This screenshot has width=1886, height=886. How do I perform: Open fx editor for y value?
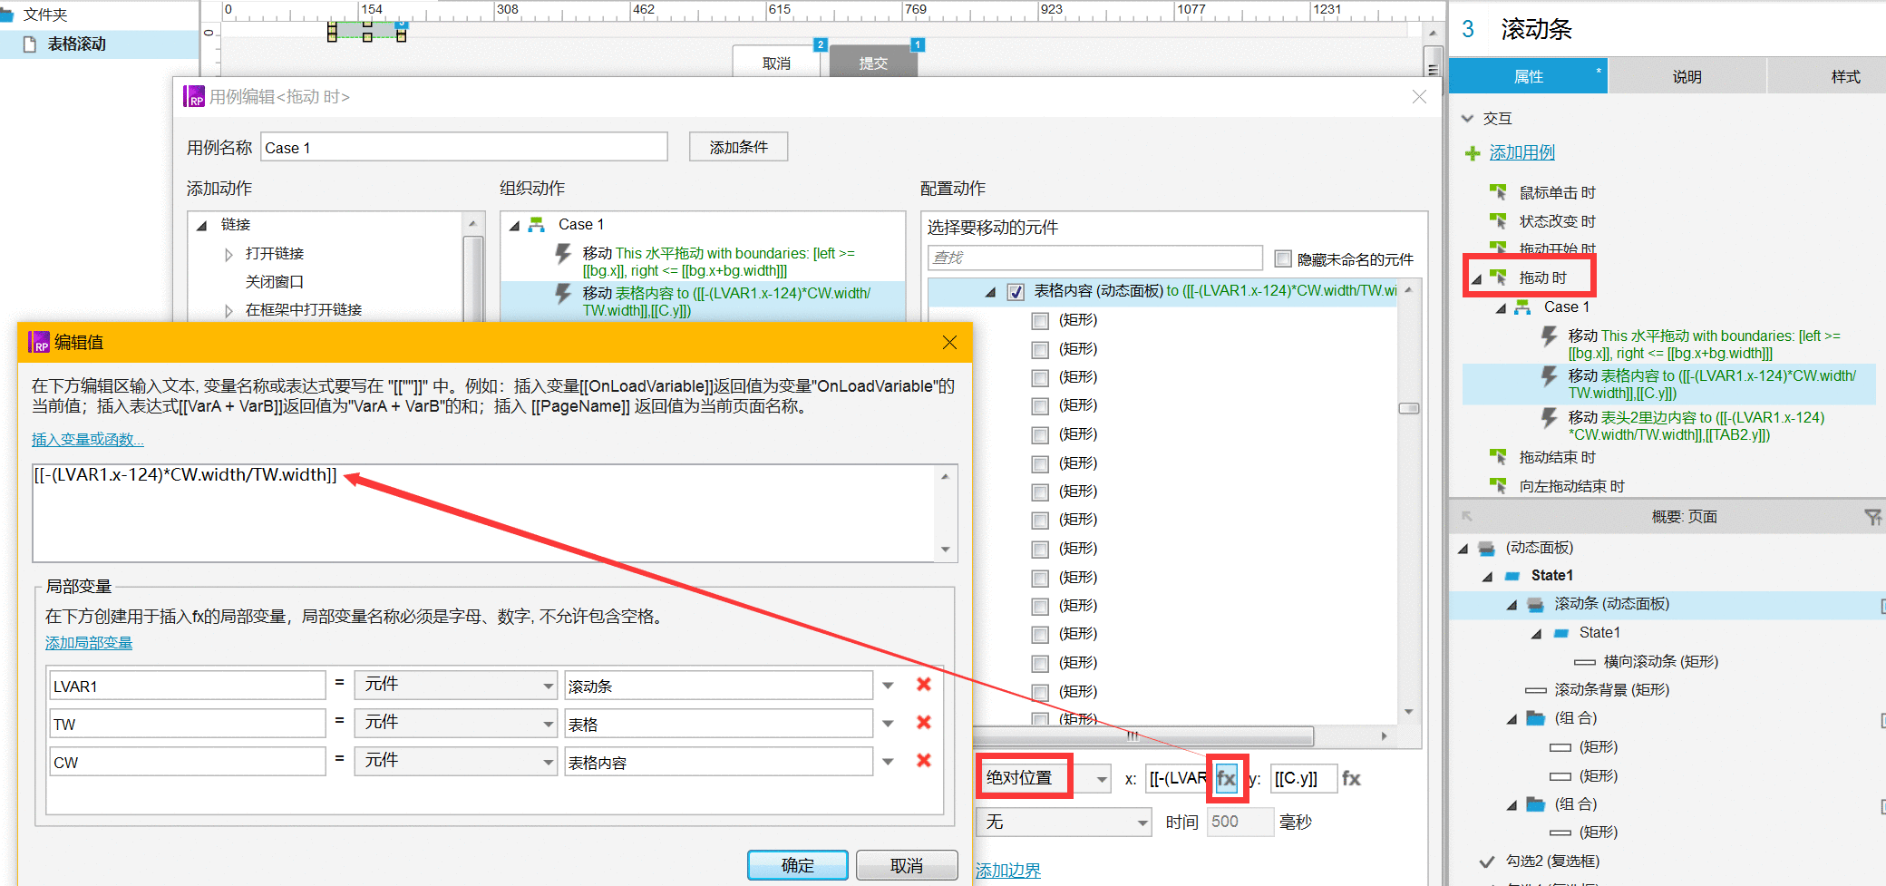click(1351, 778)
